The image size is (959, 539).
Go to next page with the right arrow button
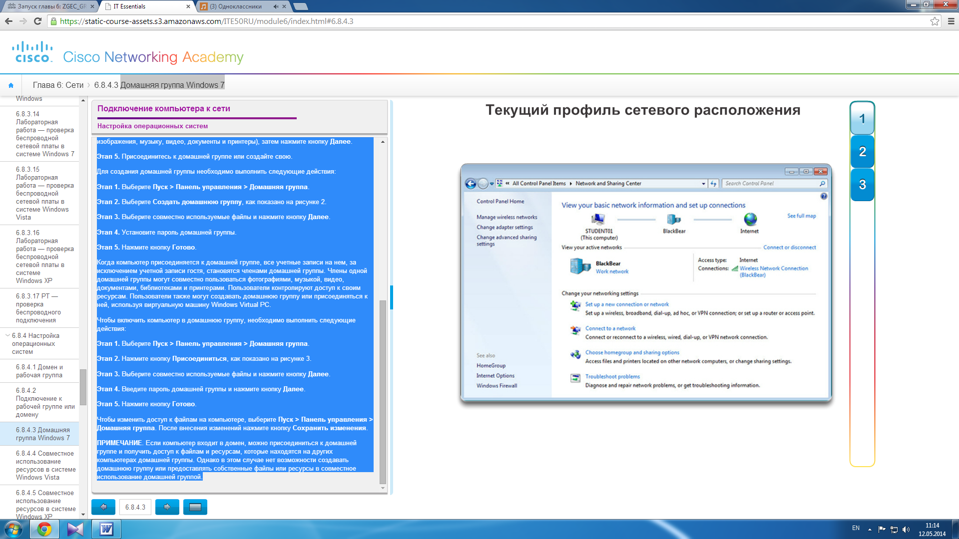(x=167, y=507)
